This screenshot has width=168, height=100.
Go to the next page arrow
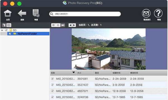pos(74,25)
